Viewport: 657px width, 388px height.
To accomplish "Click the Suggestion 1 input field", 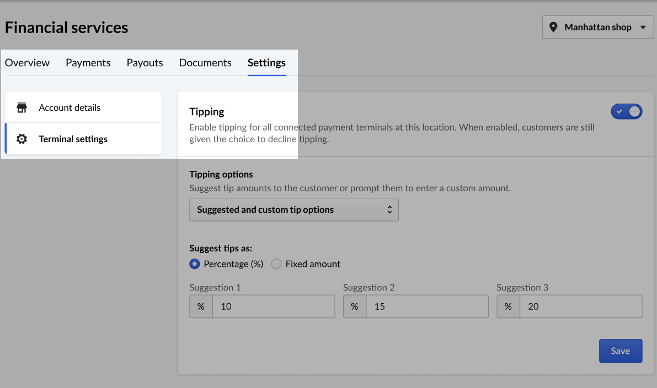I will coord(273,306).
